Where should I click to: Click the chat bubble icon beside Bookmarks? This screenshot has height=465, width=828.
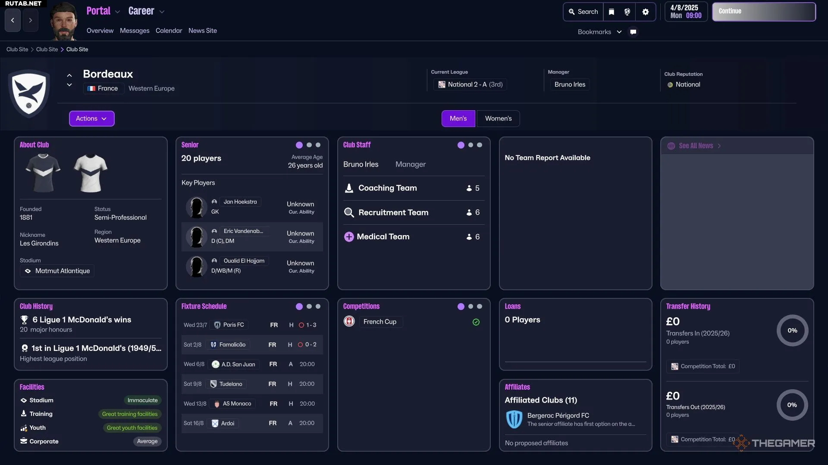click(633, 32)
